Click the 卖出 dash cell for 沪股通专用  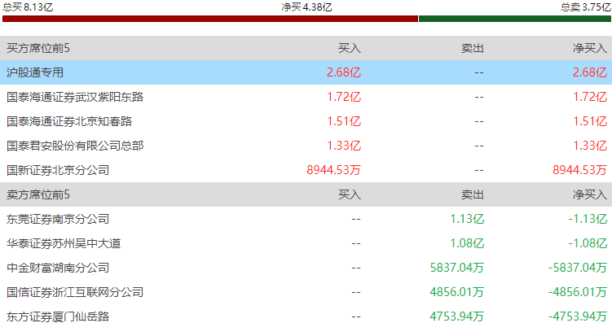pos(479,73)
